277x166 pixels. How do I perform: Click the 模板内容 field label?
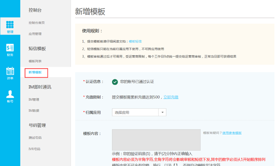point(92,134)
